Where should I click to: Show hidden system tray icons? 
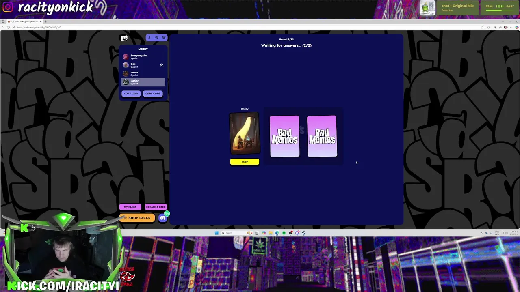click(482, 233)
